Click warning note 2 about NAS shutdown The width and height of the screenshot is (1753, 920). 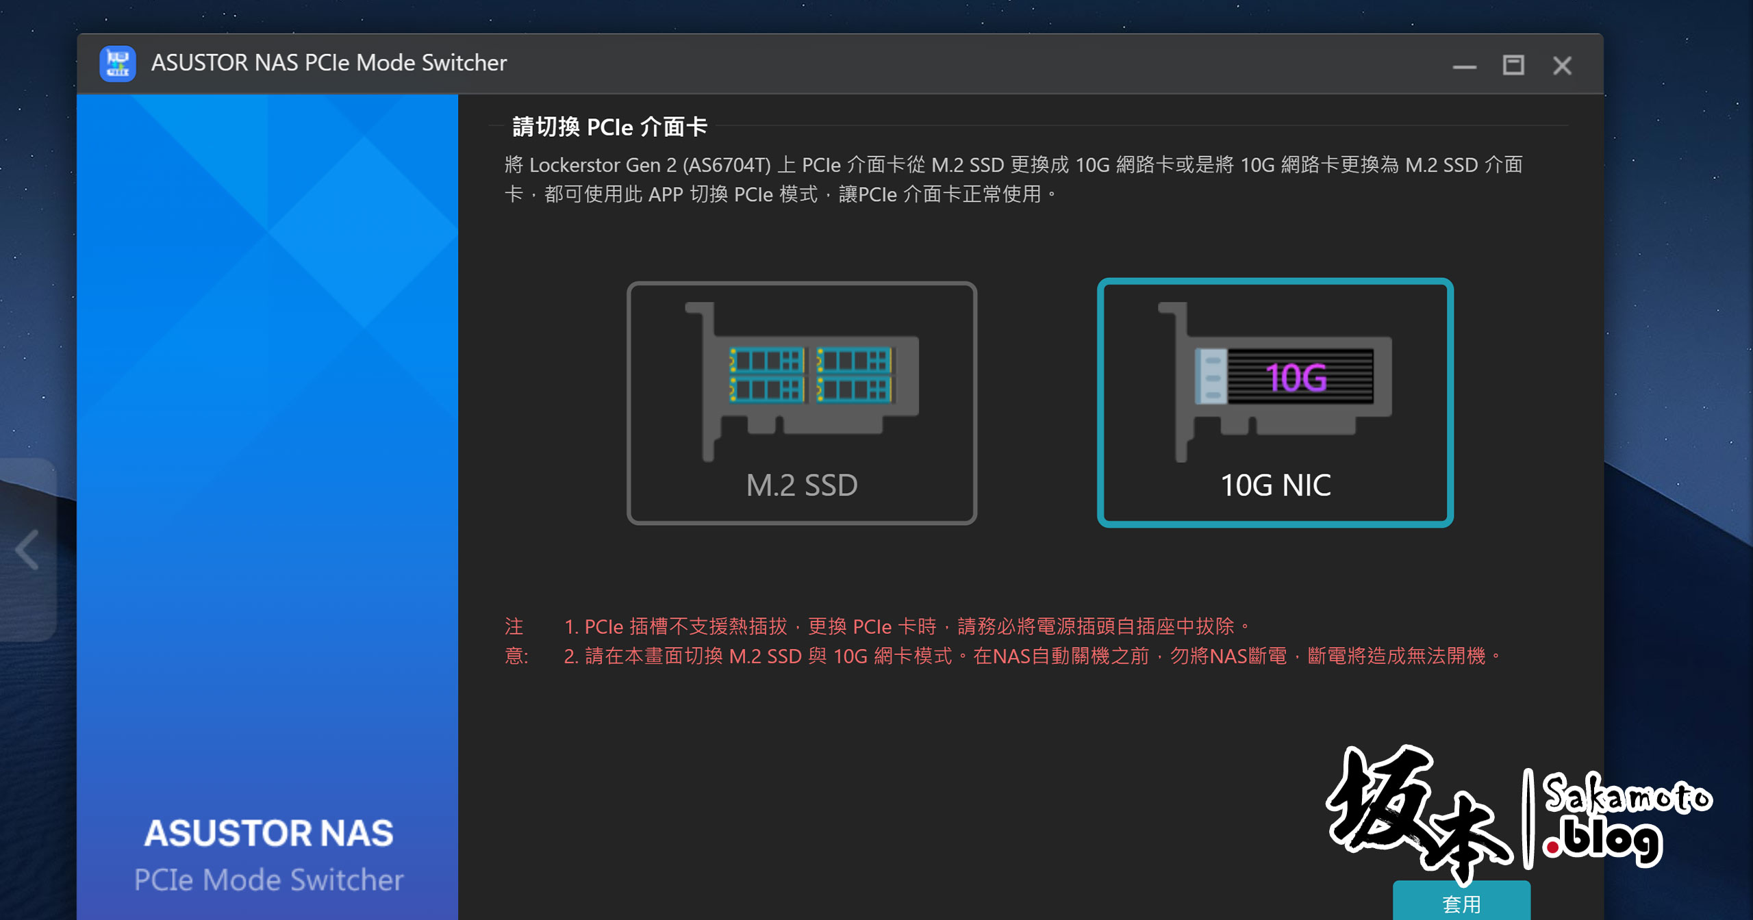click(x=1033, y=656)
